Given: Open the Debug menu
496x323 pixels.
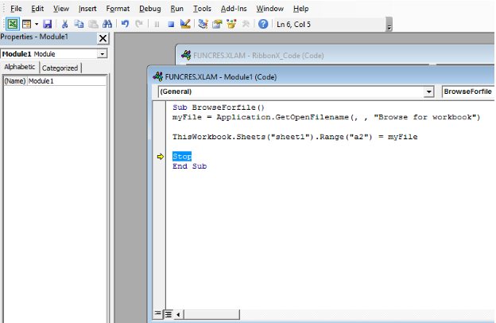Looking at the screenshot, I should click(150, 9).
